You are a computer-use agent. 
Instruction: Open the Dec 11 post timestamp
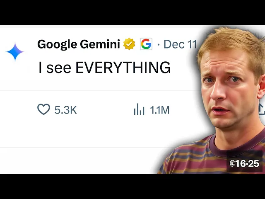point(180,44)
